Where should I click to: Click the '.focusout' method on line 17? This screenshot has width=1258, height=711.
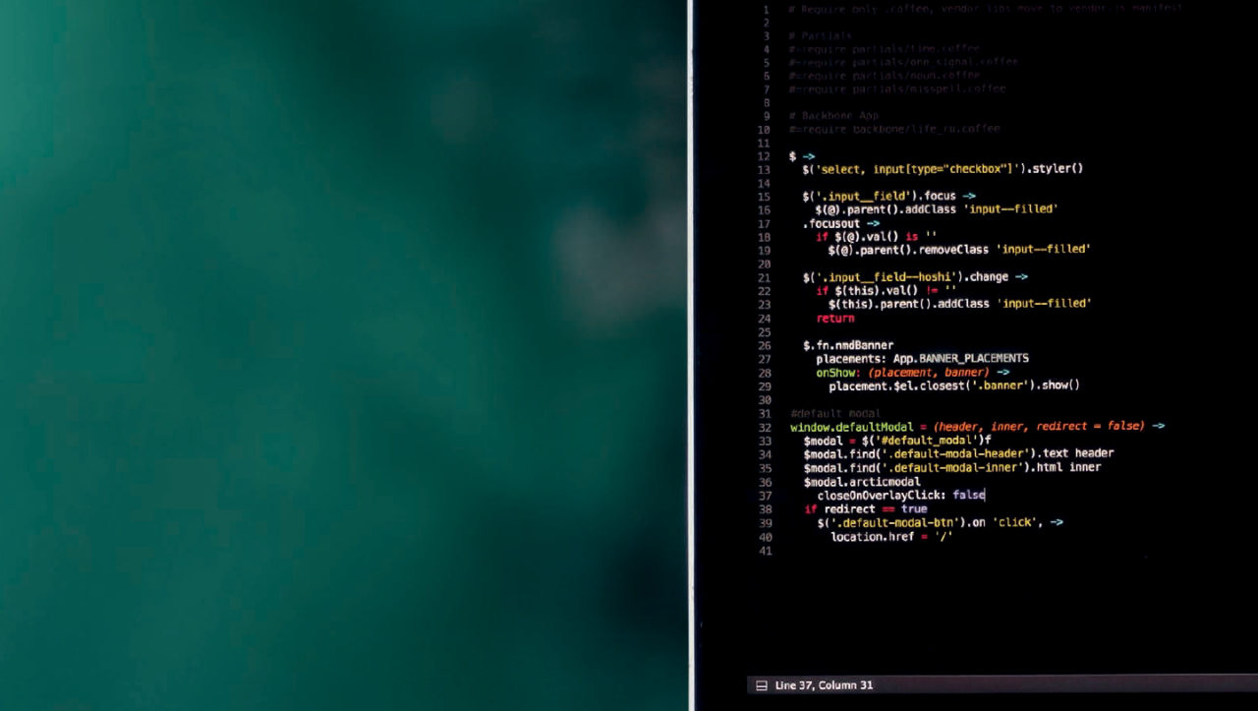coord(830,223)
